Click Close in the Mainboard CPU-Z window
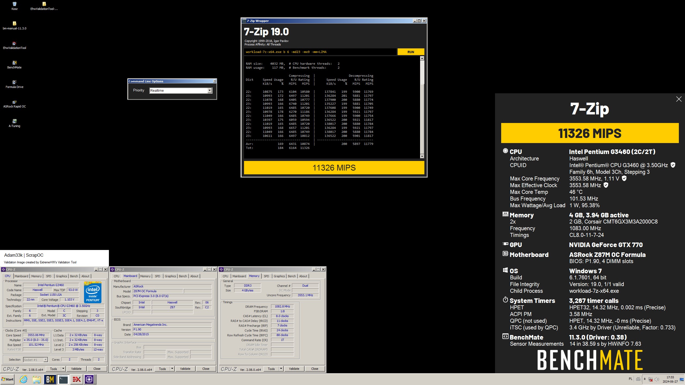The height and width of the screenshot is (385, 685). coord(206,369)
